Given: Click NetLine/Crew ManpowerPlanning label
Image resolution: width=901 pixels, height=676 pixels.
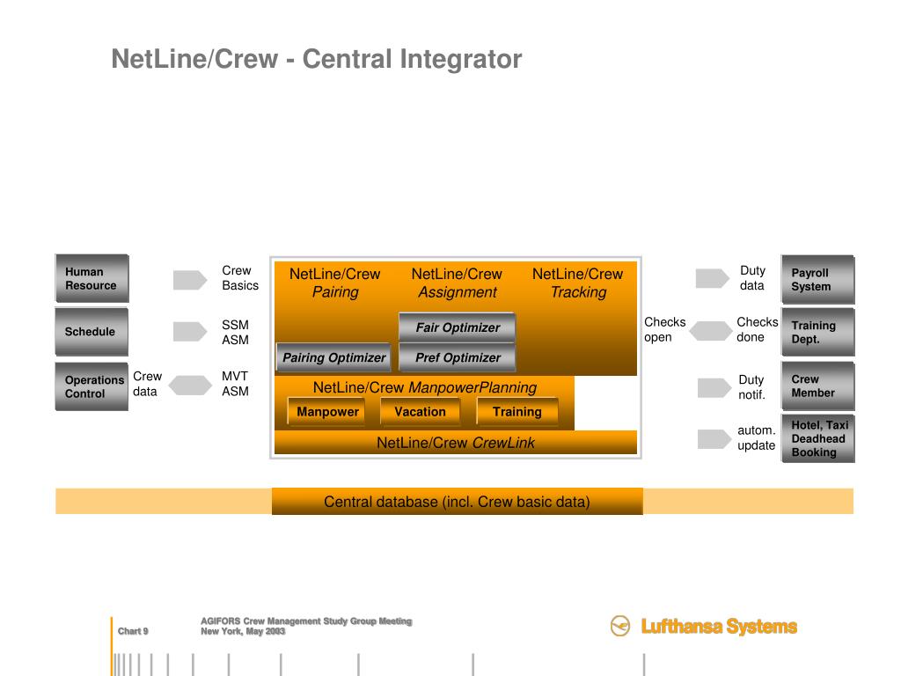Looking at the screenshot, I should [x=425, y=387].
